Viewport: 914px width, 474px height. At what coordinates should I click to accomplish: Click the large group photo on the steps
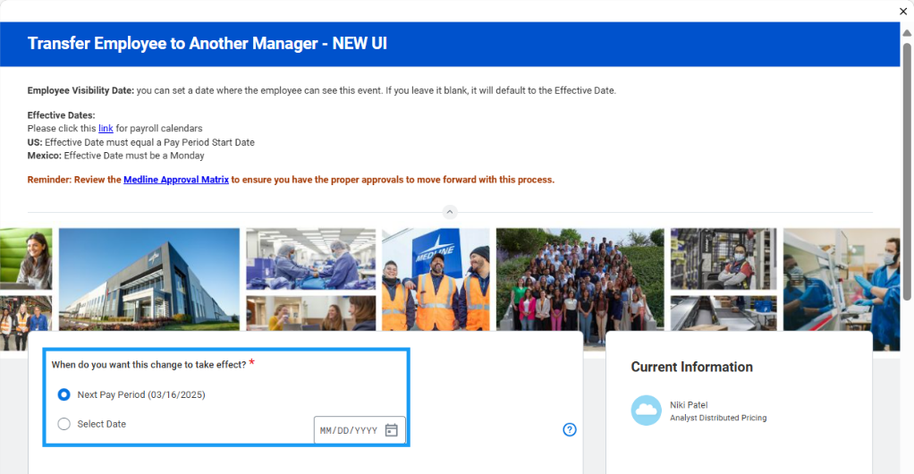point(580,285)
